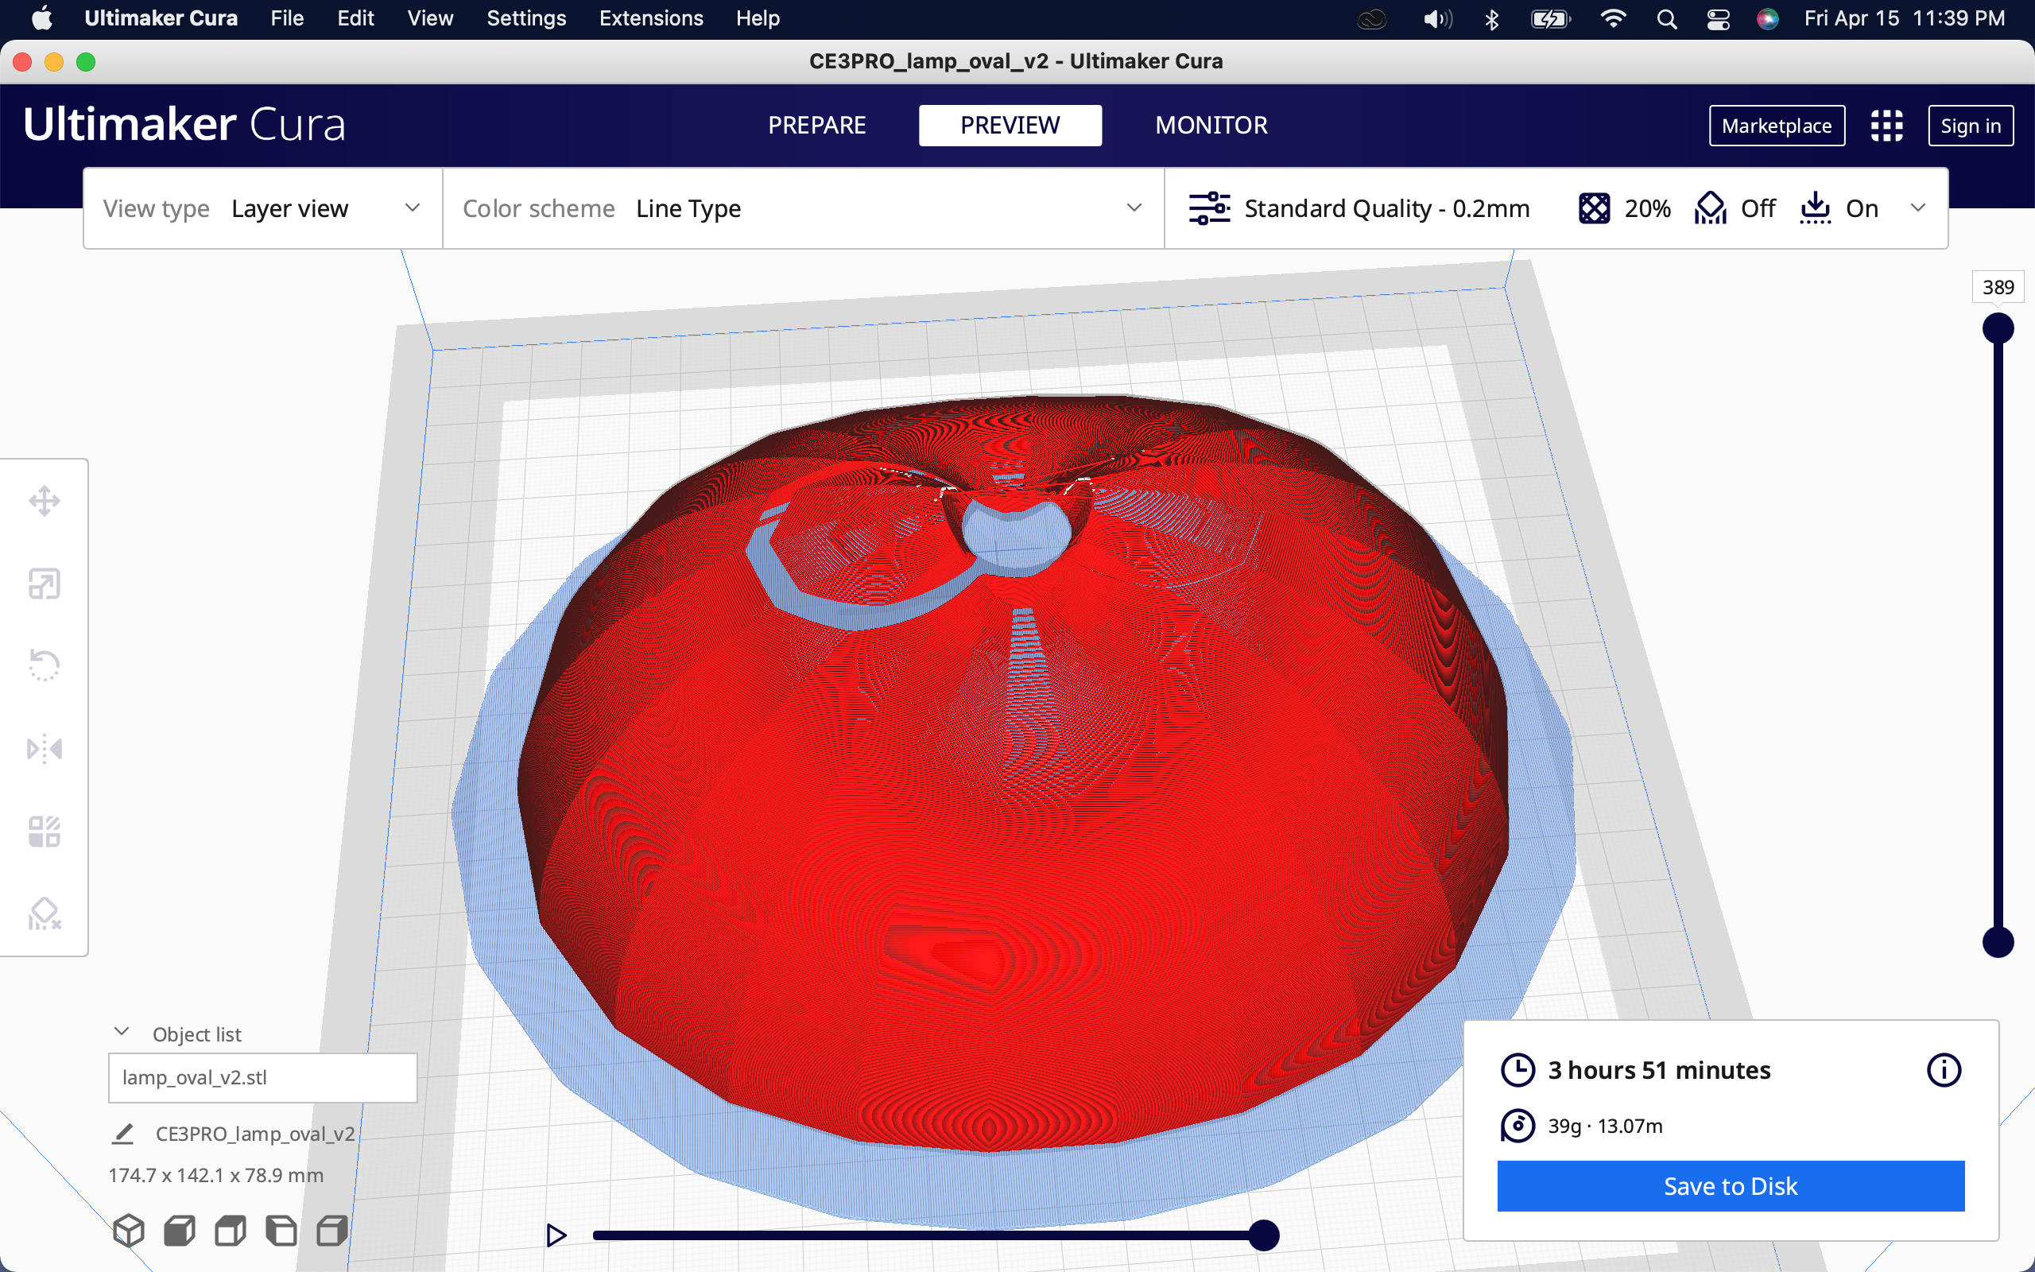Select the Move tool in left toolbar
This screenshot has width=2035, height=1272.
(44, 501)
